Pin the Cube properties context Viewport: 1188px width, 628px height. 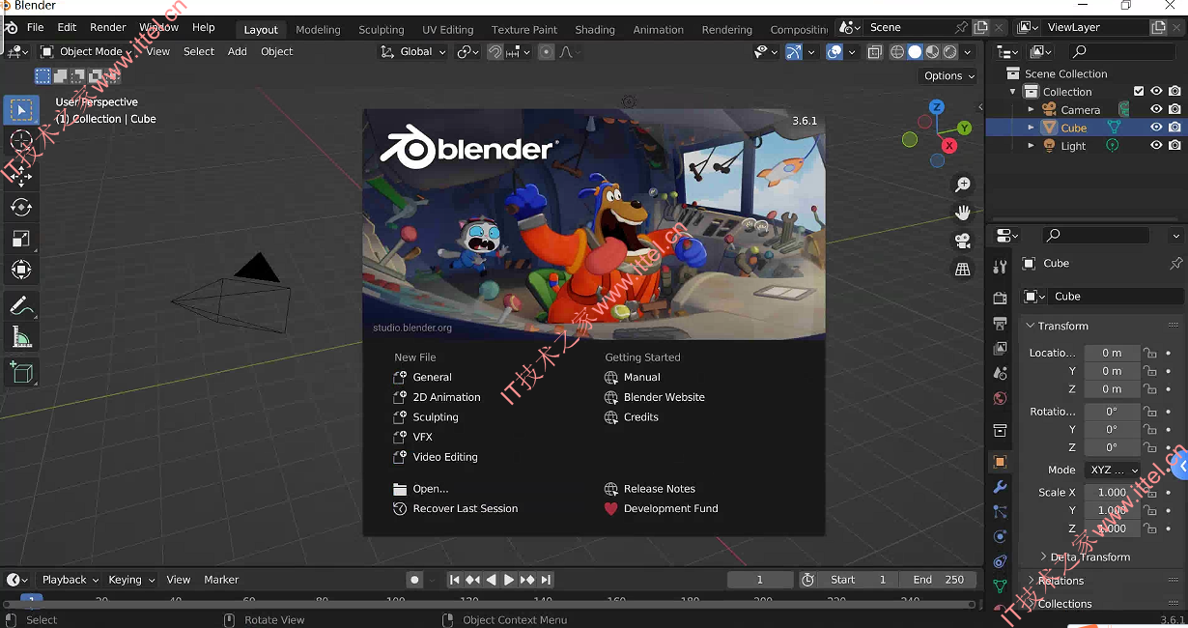1175,263
